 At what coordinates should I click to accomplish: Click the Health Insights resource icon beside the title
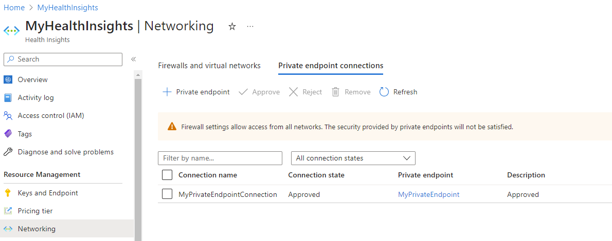click(x=12, y=31)
